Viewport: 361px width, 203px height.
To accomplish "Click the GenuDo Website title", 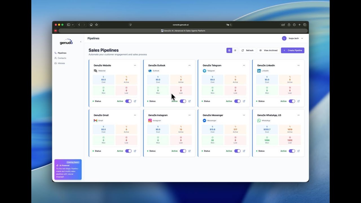I will pyautogui.click(x=102, y=65).
